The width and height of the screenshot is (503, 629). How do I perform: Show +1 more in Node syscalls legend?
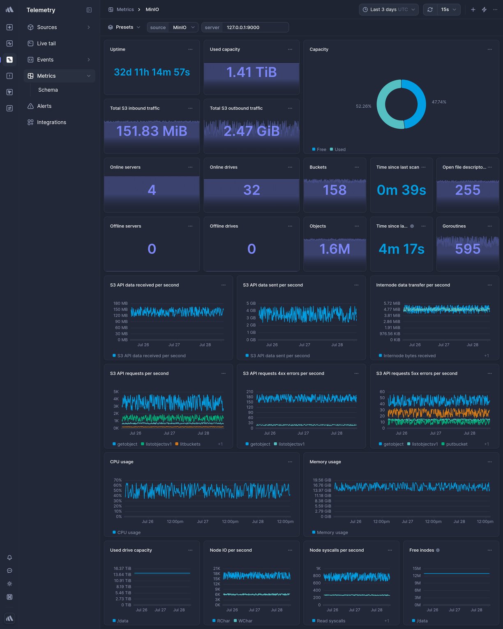[x=387, y=621]
